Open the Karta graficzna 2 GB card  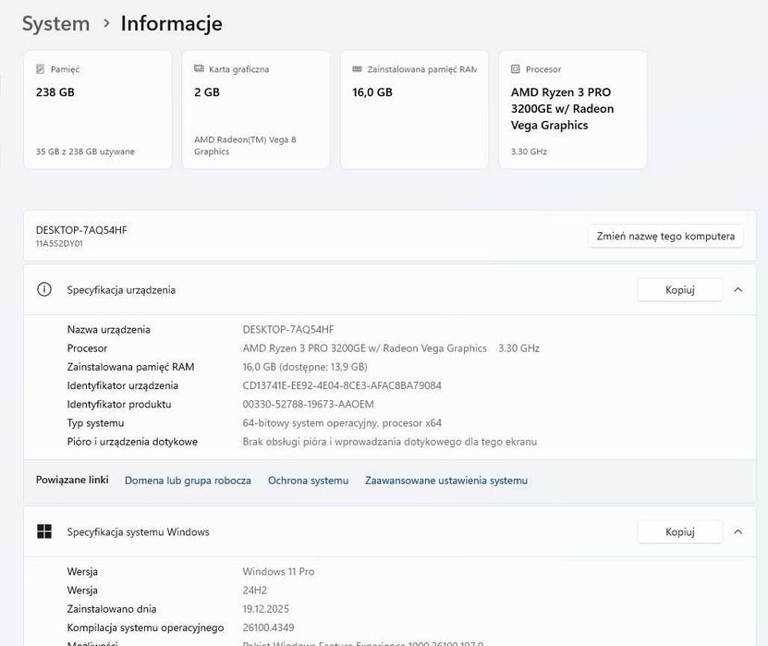pyautogui.click(x=256, y=110)
